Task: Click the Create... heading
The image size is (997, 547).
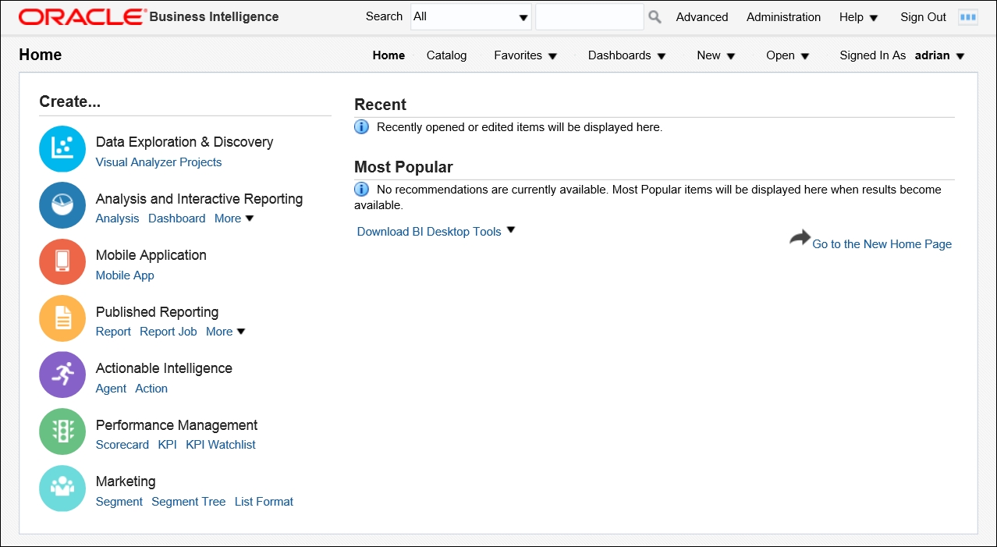Action: (70, 101)
